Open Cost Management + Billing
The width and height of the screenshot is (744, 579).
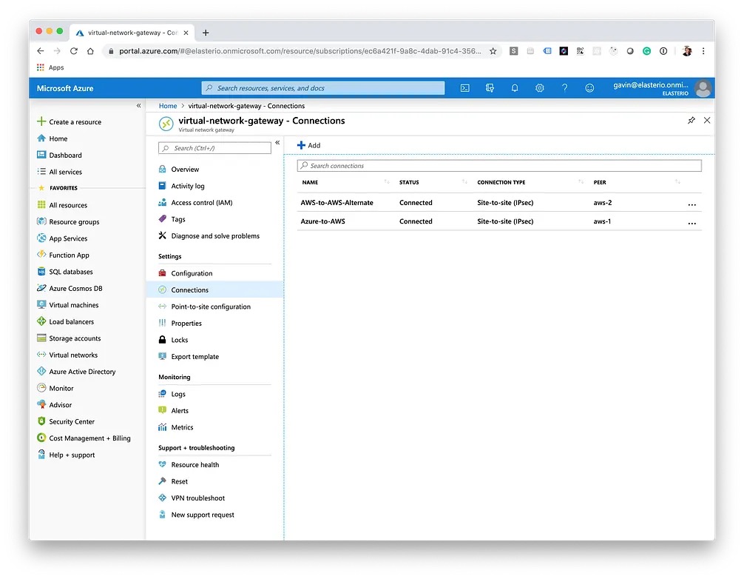(x=84, y=438)
